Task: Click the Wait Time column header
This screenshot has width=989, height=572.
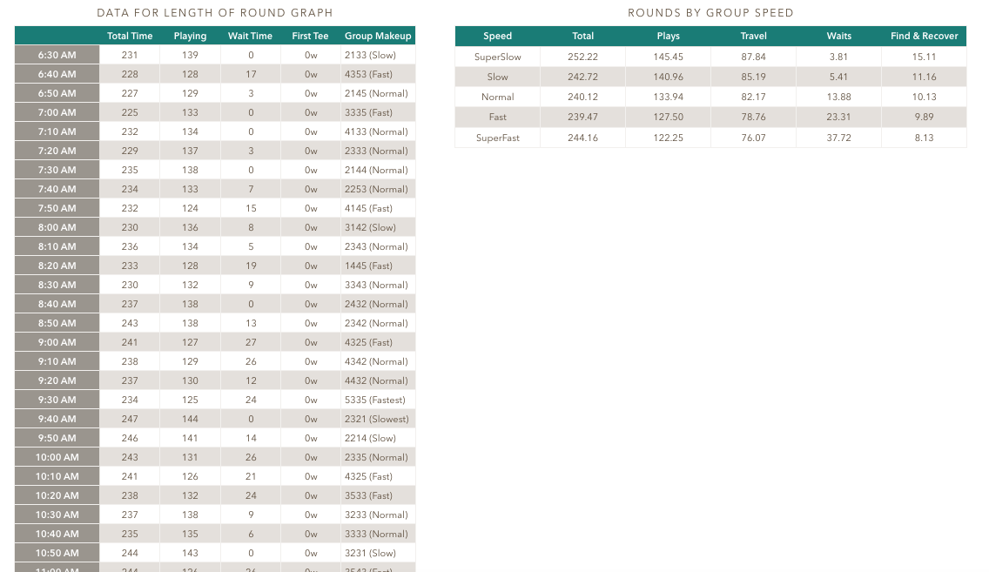Action: [x=250, y=36]
